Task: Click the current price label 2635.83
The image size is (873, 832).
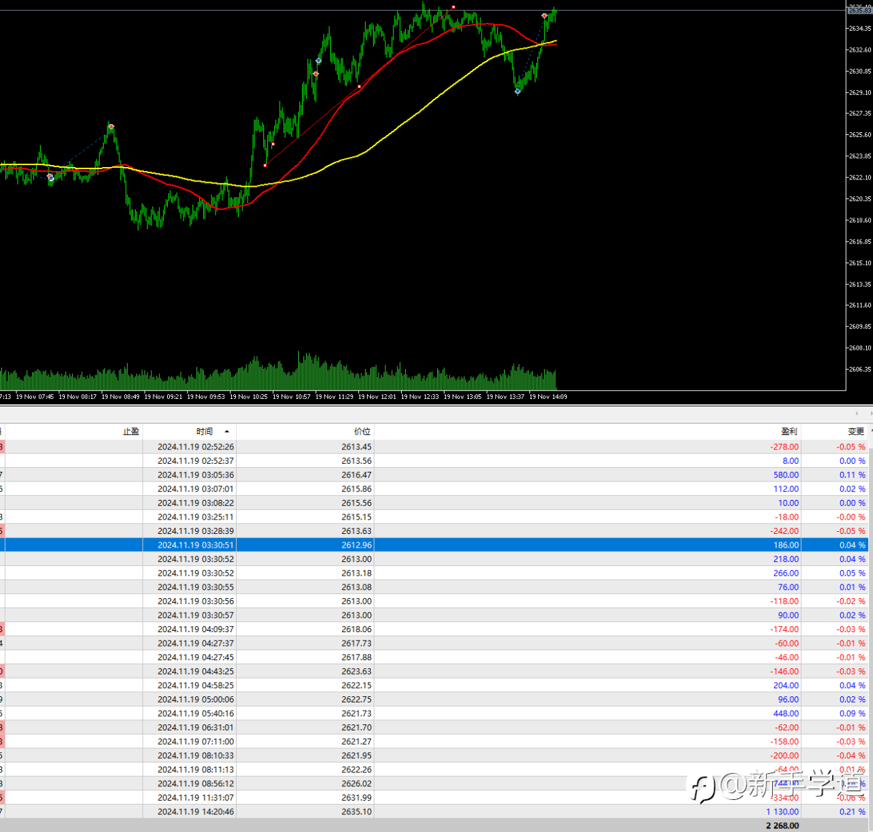Action: coord(859,10)
